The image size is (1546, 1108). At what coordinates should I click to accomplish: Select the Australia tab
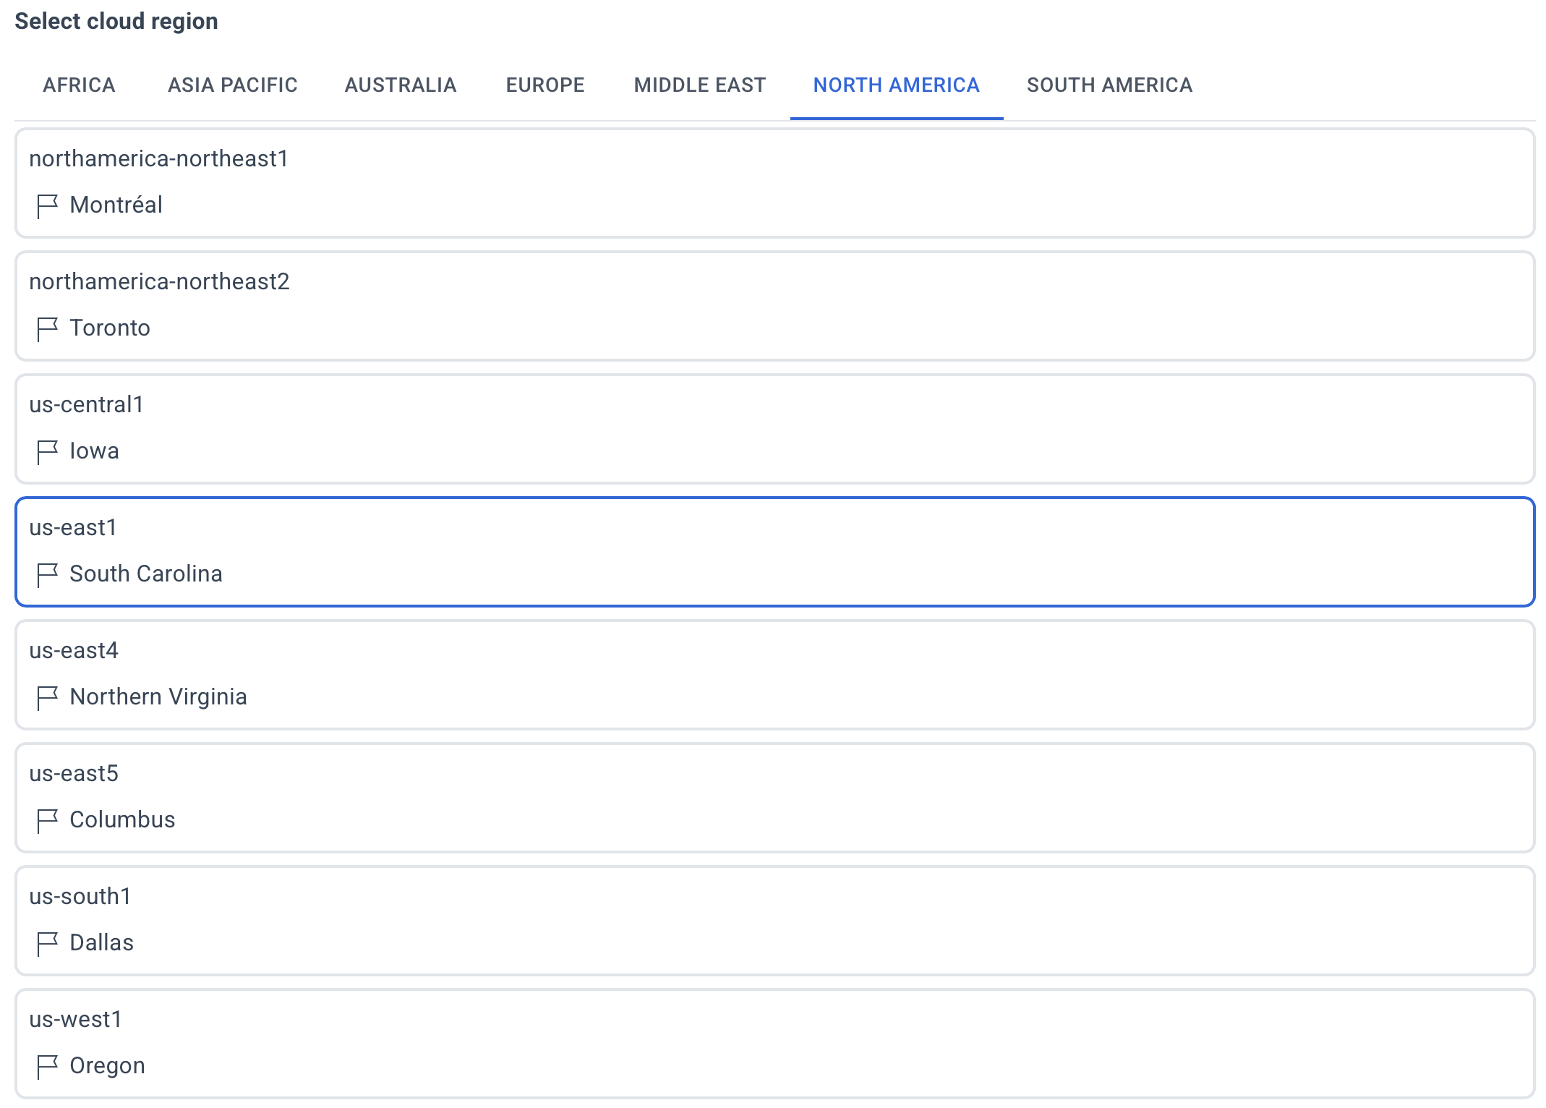point(401,85)
